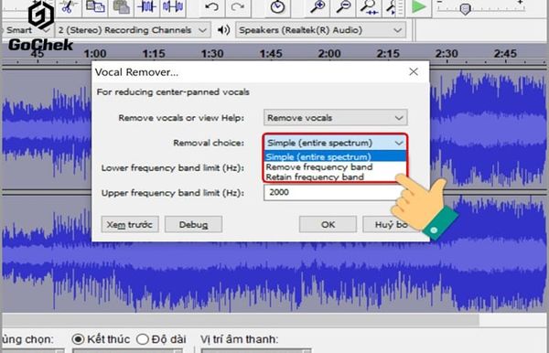The width and height of the screenshot is (549, 353).
Task: Expand the Speakers (Realtek(R) Audio) dropdown
Action: coord(321,30)
